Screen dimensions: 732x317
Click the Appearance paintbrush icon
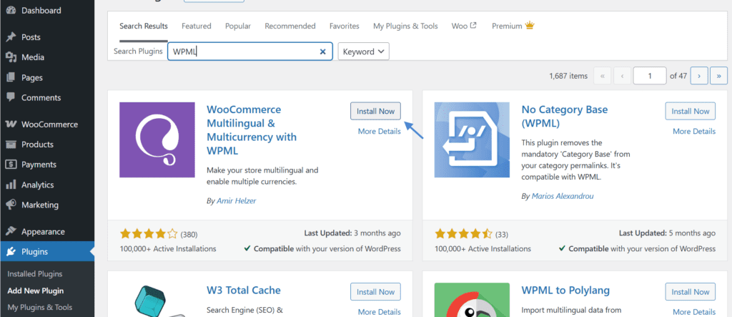(11, 231)
